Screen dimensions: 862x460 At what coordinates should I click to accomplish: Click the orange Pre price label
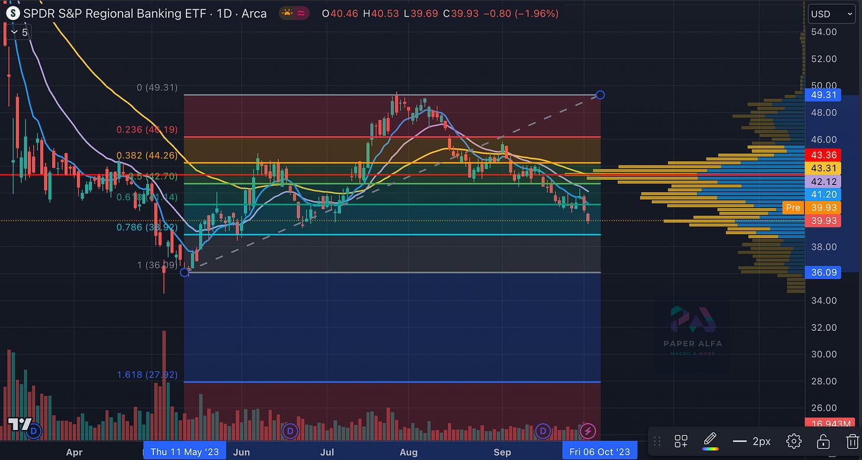click(x=793, y=208)
